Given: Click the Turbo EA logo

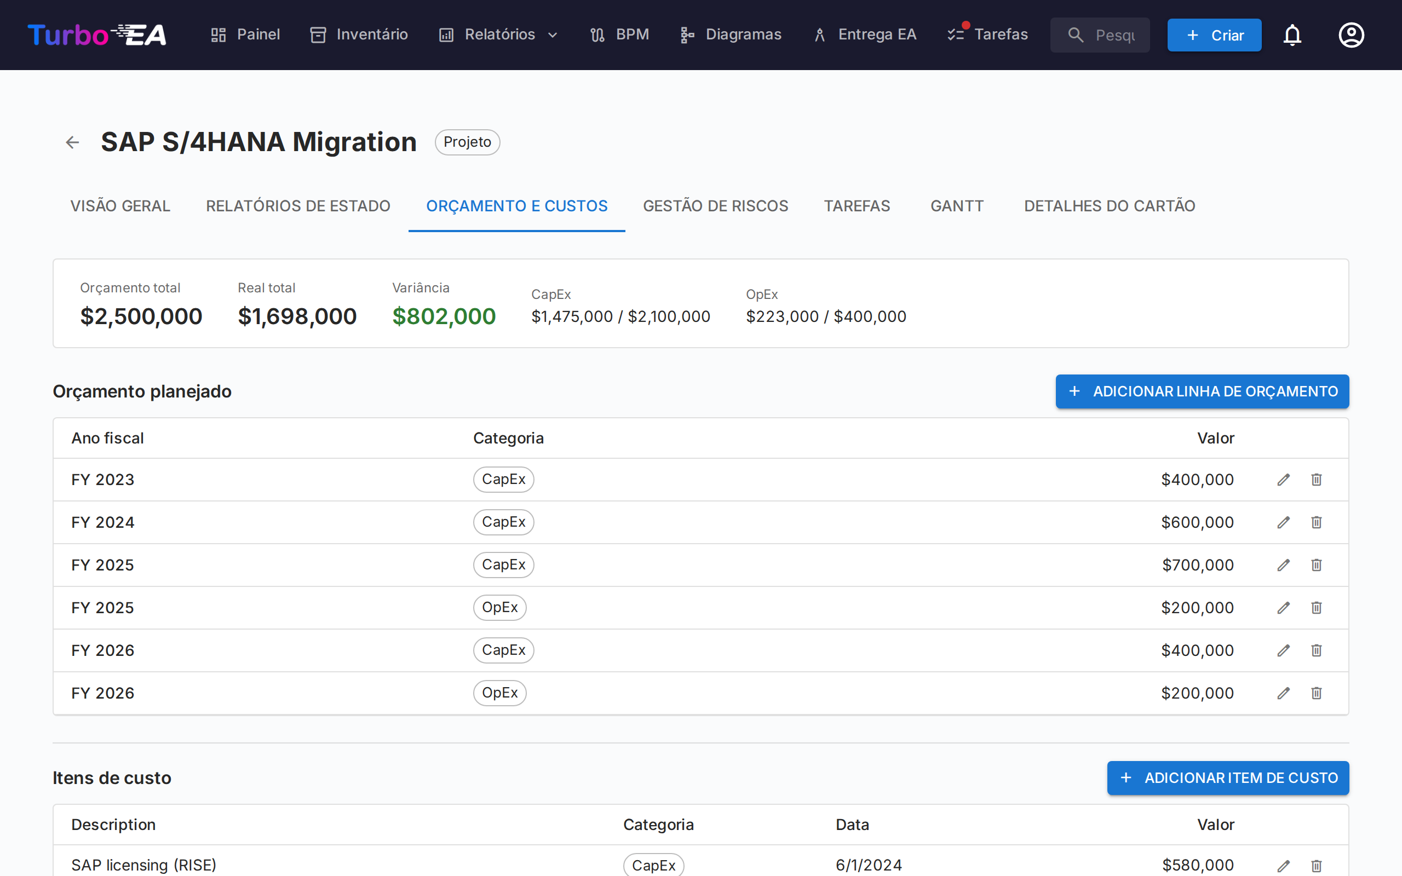Looking at the screenshot, I should (97, 36).
